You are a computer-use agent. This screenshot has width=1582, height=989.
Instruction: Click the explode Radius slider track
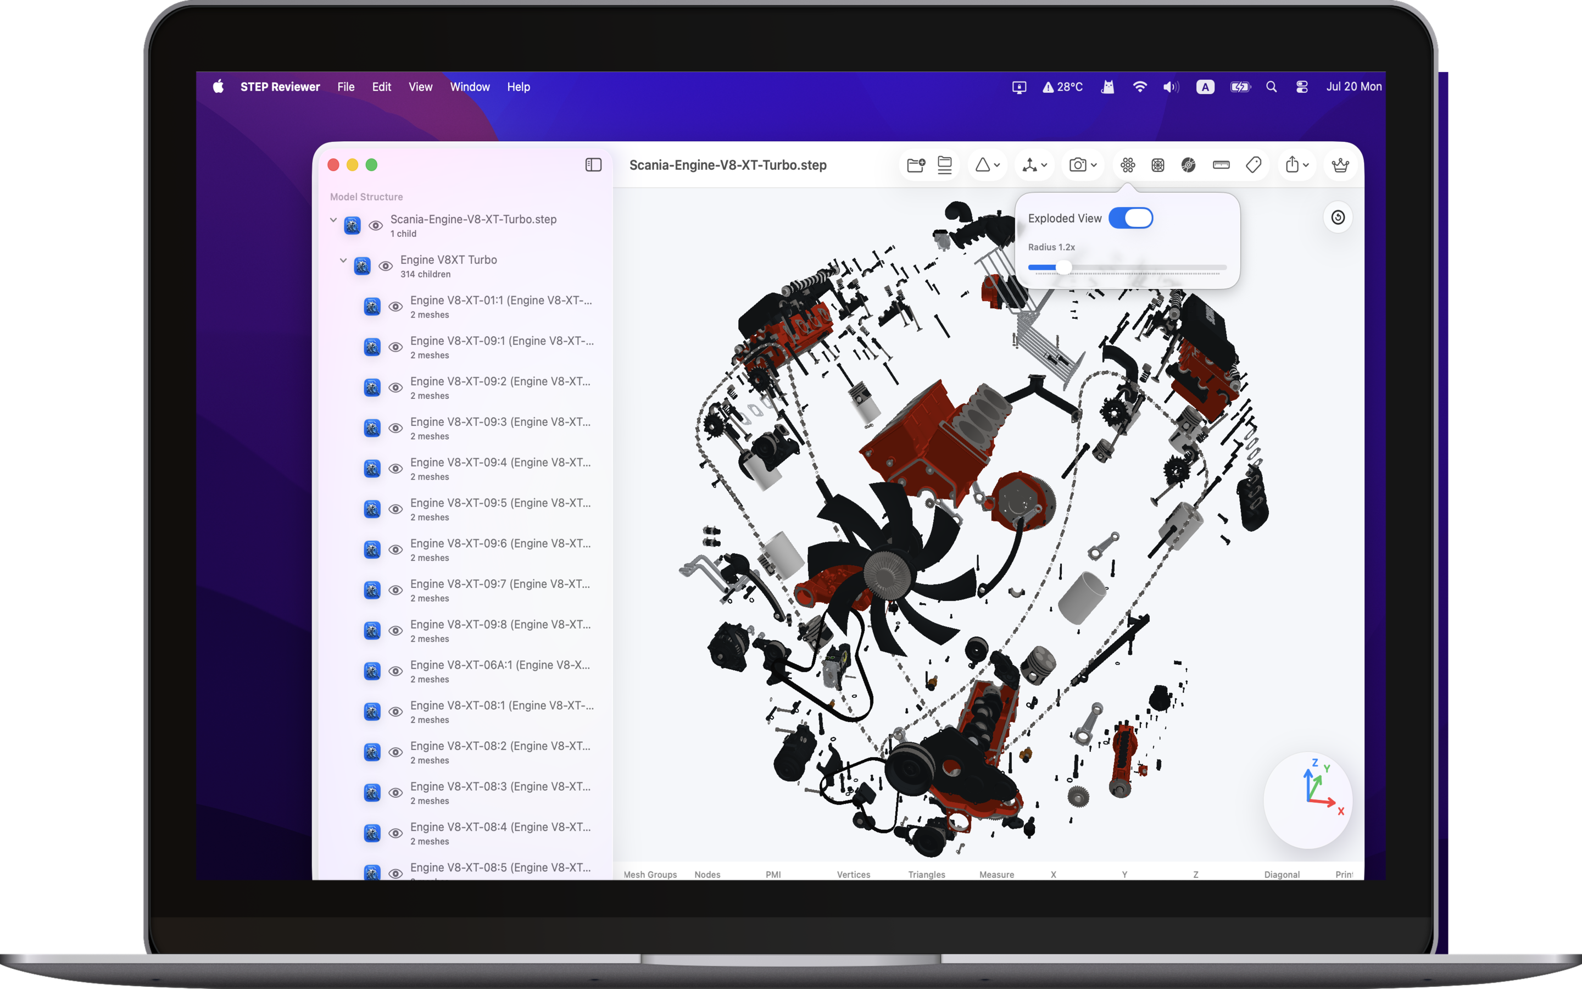click(x=1127, y=268)
